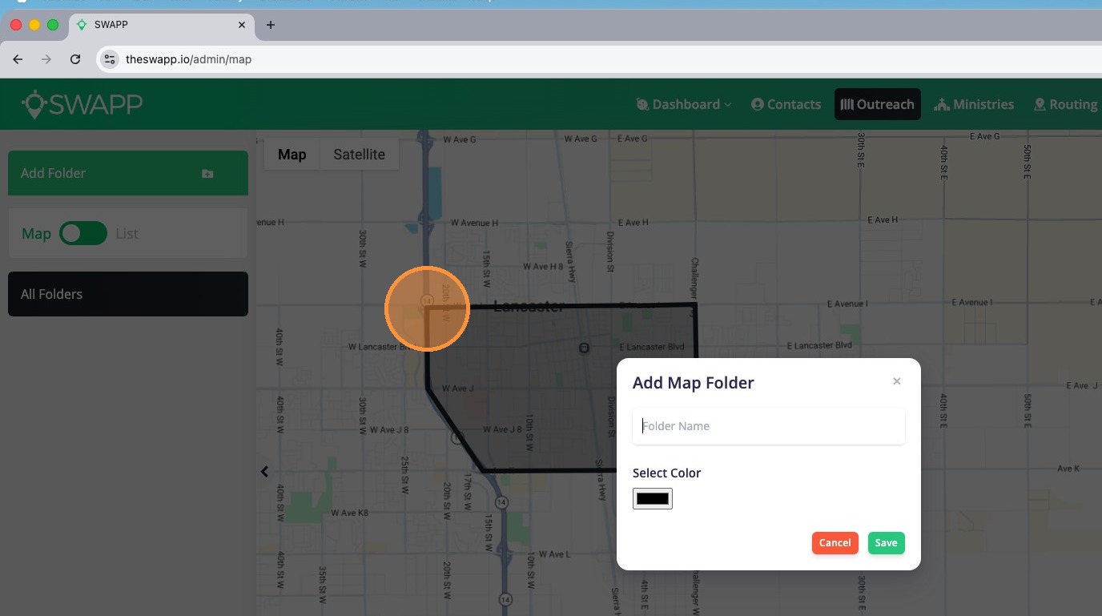Reload the current browser page
This screenshot has height=616, width=1102.
tap(75, 59)
